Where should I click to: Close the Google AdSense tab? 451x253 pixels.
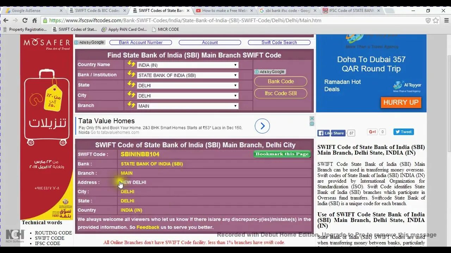pos(61,11)
